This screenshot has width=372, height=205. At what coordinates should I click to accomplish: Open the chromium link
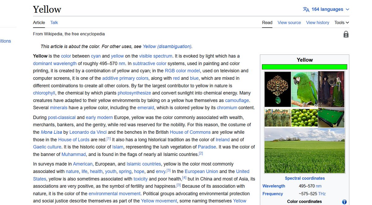click(227, 108)
